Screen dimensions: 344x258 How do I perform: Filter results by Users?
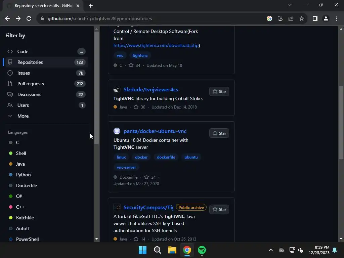(46, 105)
